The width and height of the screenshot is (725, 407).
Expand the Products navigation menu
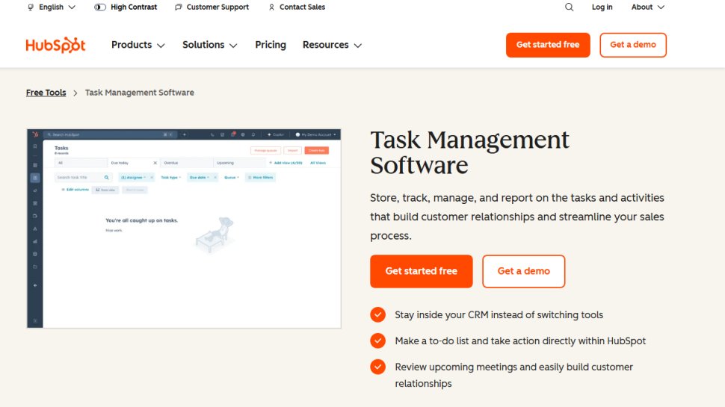(138, 45)
